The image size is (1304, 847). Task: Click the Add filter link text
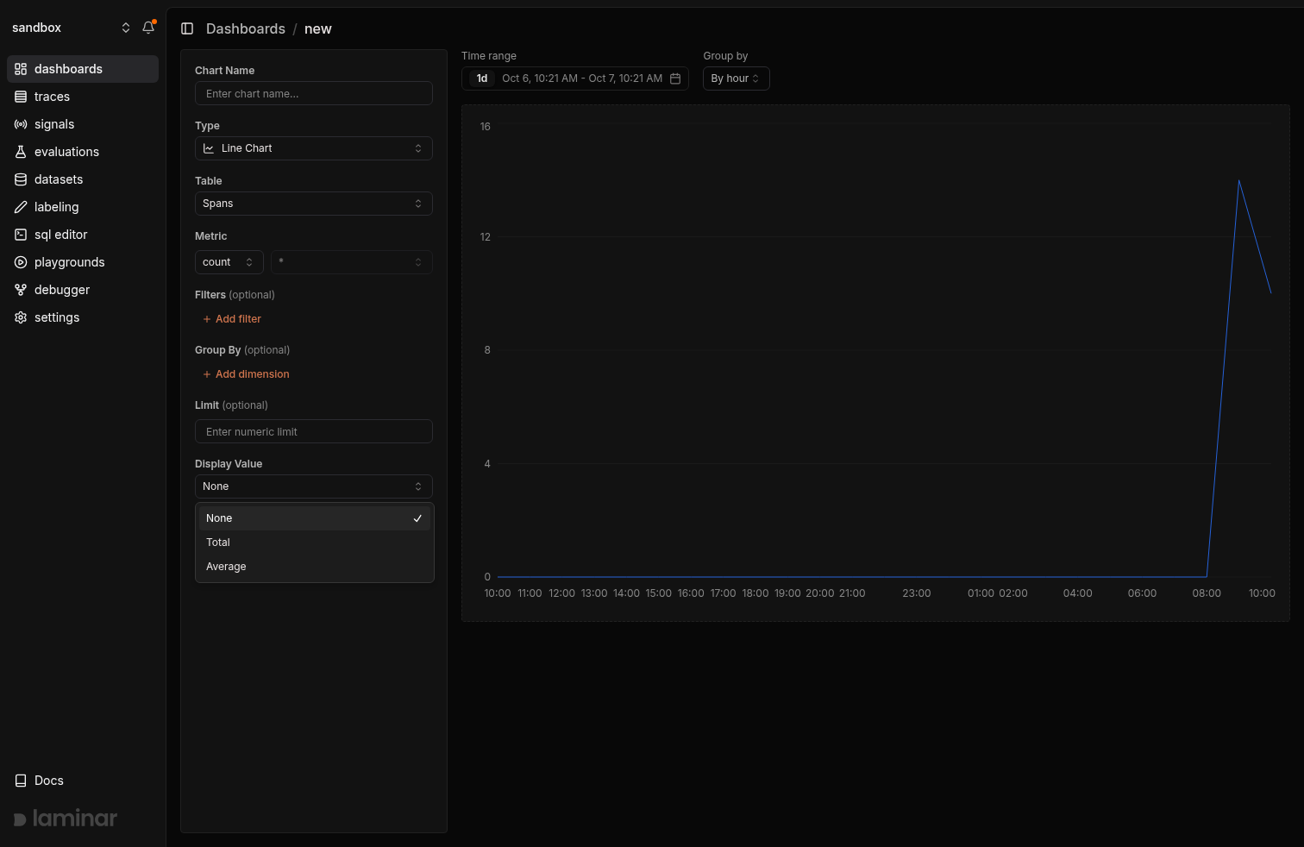(x=238, y=319)
